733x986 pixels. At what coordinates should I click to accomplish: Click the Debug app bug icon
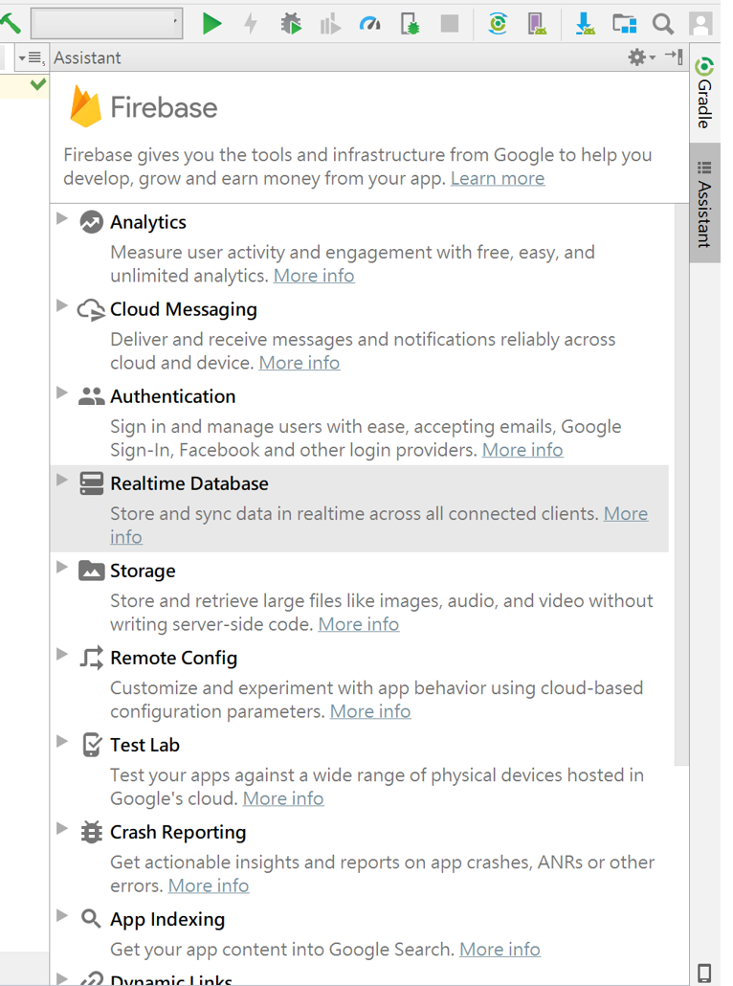click(291, 24)
